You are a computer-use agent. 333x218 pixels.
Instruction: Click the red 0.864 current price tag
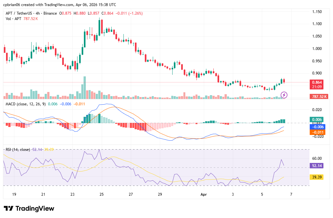pos(317,82)
